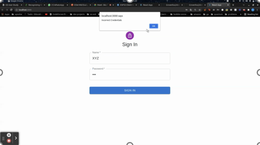
Task: Reload the page with the refresh icon
Action: pyautogui.click(x=11, y=10)
